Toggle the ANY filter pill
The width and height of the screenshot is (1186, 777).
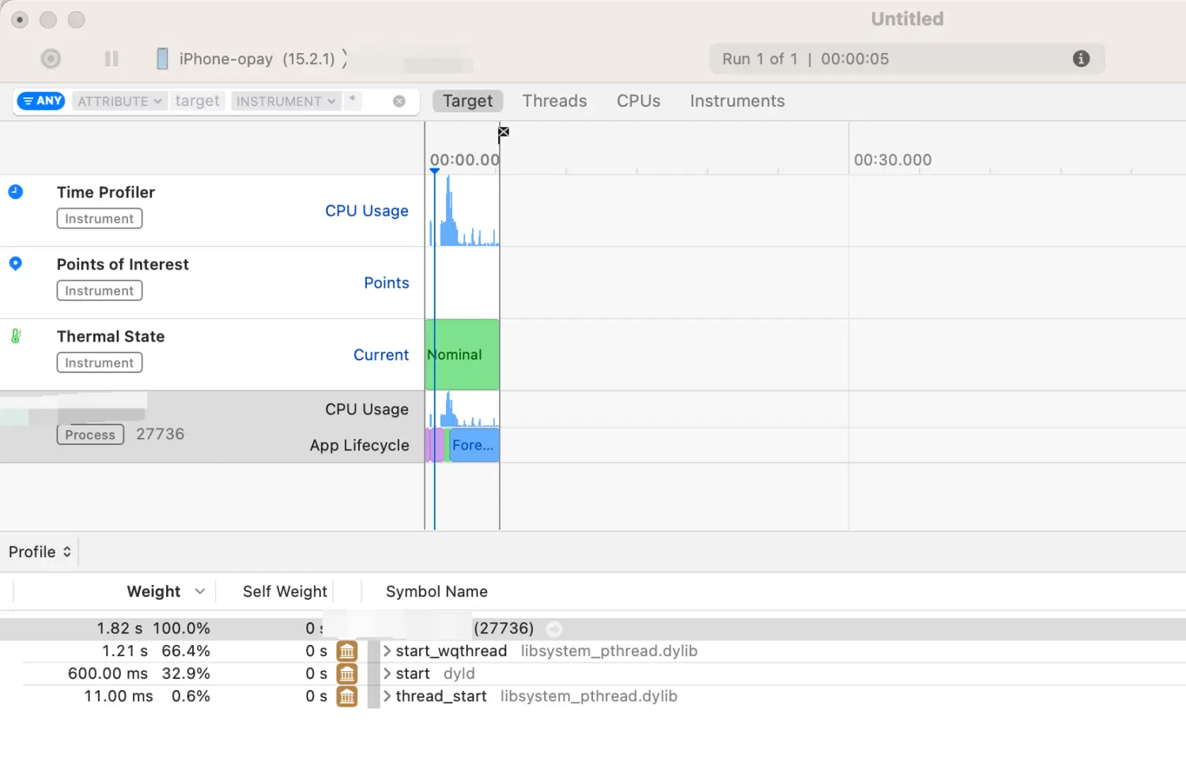[x=41, y=101]
